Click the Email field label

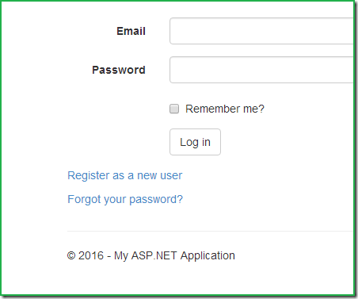click(131, 31)
